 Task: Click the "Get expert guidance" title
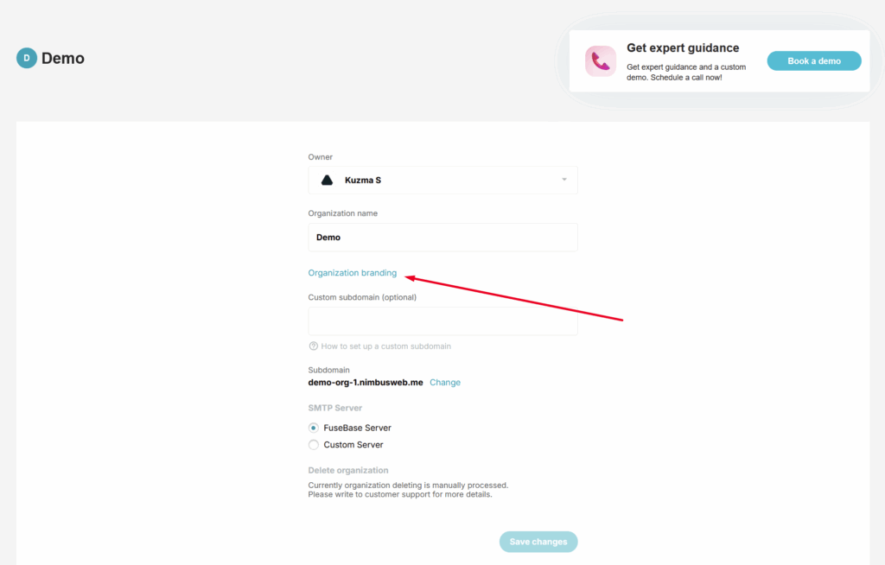tap(683, 48)
